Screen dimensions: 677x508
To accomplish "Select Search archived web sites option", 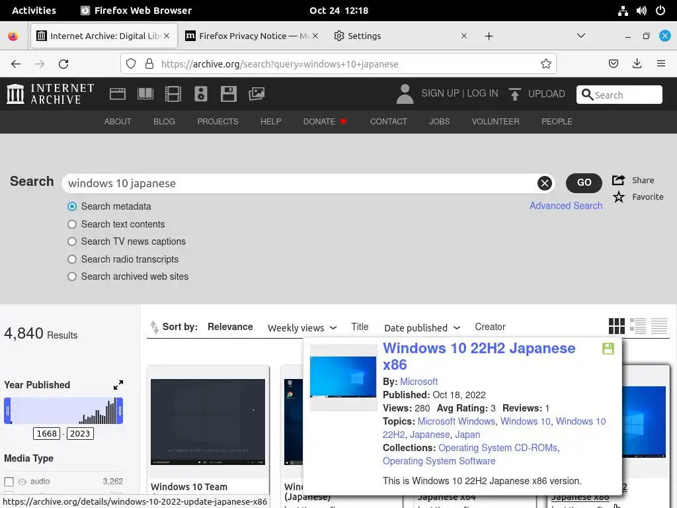I will pyautogui.click(x=72, y=276).
